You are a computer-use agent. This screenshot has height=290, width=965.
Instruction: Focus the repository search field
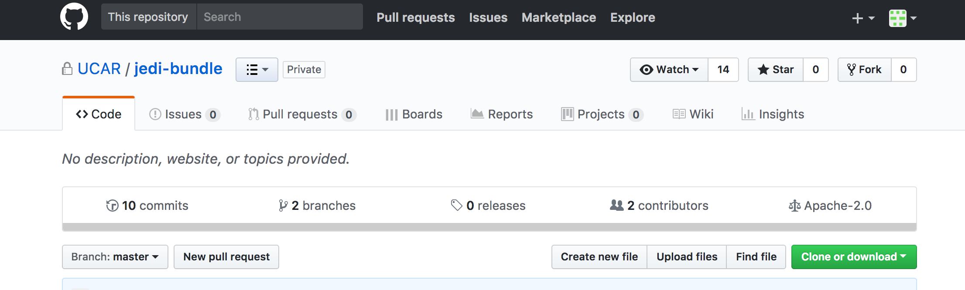coord(279,17)
